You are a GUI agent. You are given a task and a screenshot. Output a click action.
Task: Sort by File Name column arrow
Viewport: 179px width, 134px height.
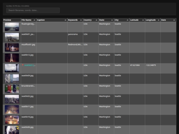(x=34, y=20)
